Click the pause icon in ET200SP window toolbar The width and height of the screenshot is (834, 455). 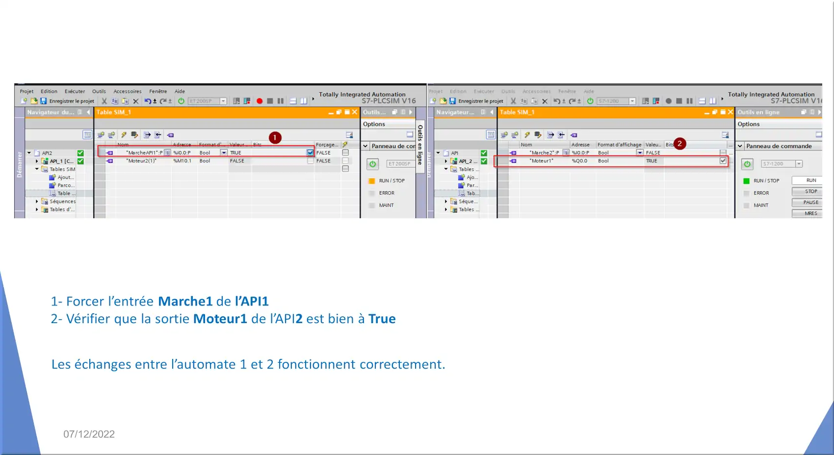point(281,101)
